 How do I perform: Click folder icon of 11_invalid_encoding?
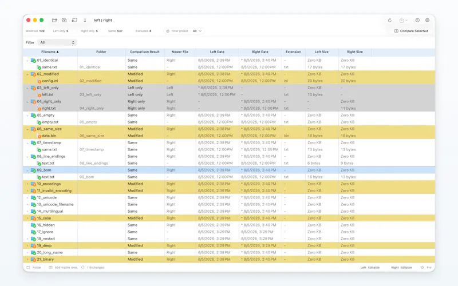(33, 191)
